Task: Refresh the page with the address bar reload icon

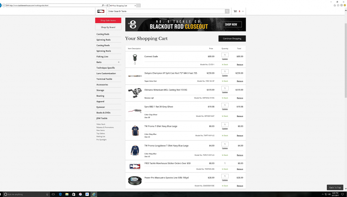Action: [107, 5]
